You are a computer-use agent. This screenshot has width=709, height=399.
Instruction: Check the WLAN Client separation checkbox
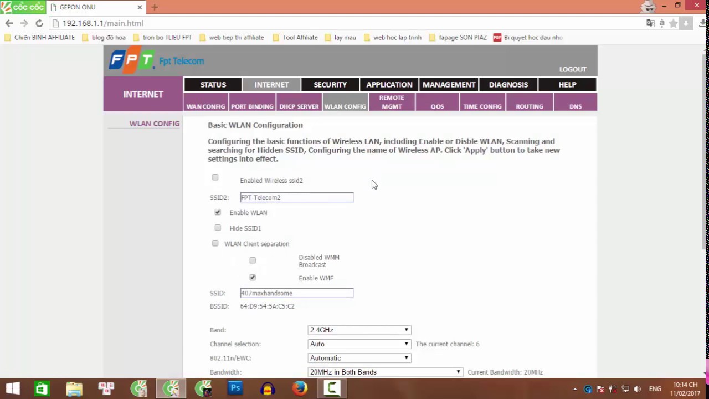(x=215, y=243)
